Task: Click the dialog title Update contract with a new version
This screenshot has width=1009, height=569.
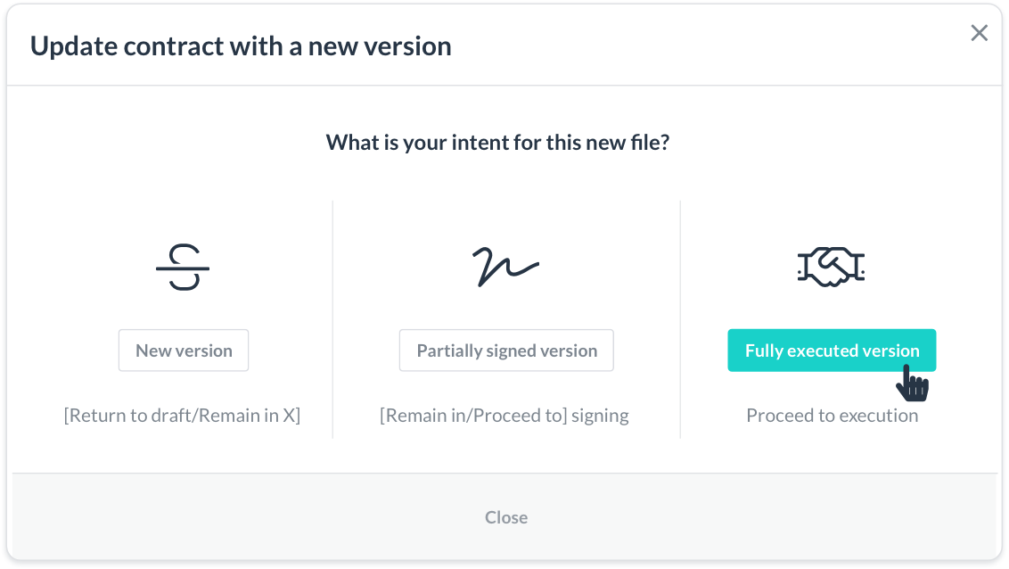Action: [x=242, y=45]
